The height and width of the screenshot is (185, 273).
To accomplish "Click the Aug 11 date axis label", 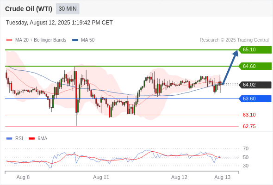I will 101,177.
